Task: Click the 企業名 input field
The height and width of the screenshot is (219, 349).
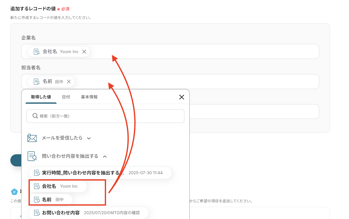Action: [170, 51]
